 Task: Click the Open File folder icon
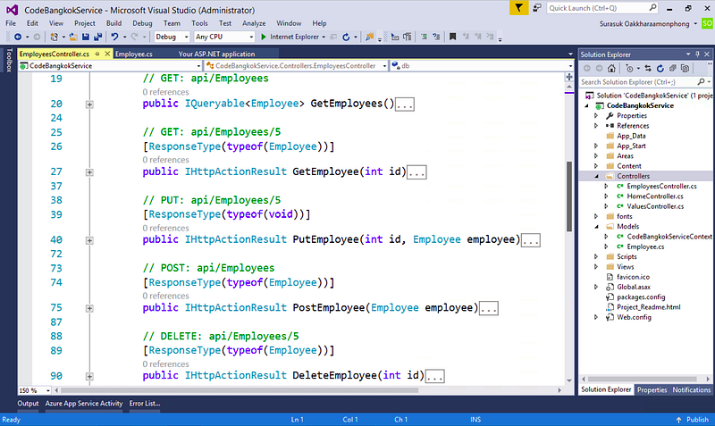[x=73, y=37]
